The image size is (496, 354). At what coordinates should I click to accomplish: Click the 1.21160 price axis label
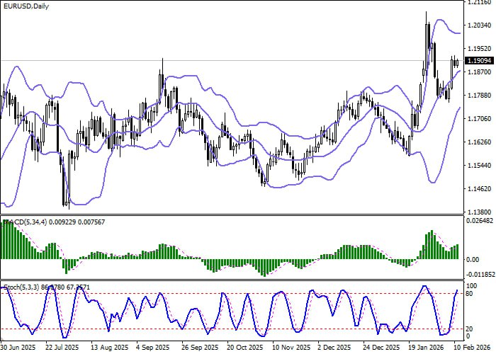click(x=480, y=3)
